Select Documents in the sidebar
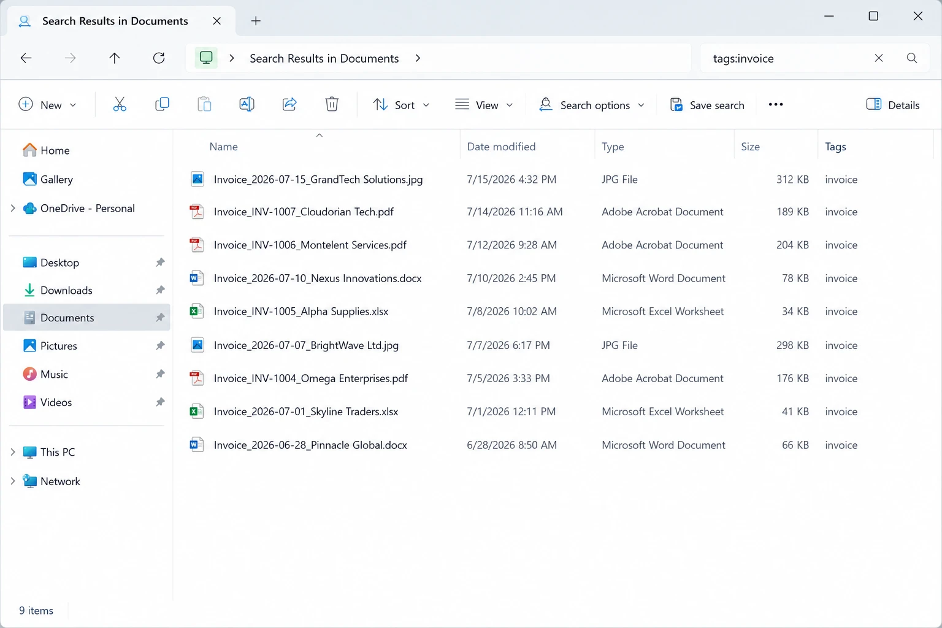The image size is (942, 628). click(86, 318)
